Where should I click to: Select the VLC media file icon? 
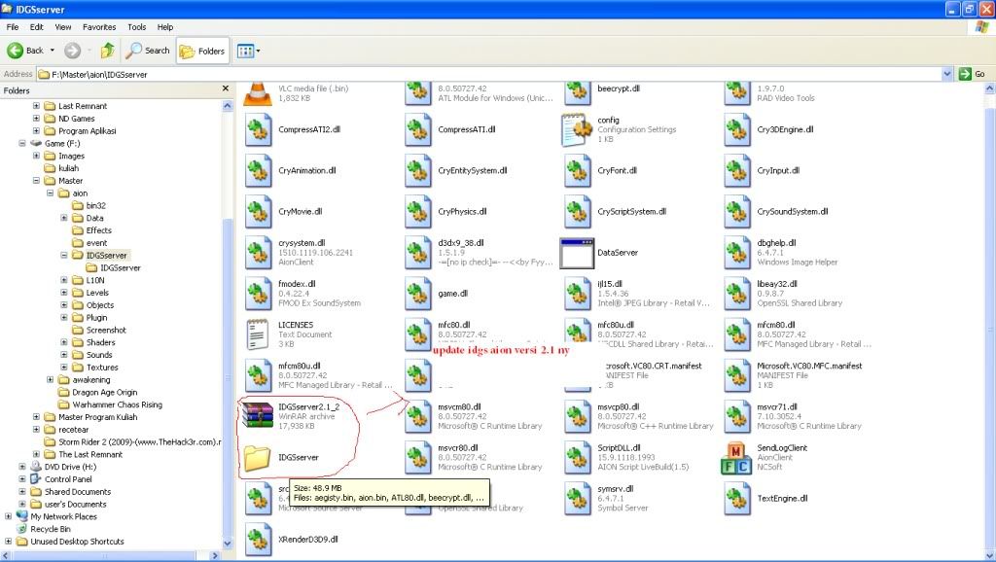point(257,94)
